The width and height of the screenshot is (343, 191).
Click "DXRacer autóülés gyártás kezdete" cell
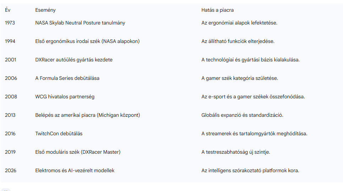(x=74, y=60)
